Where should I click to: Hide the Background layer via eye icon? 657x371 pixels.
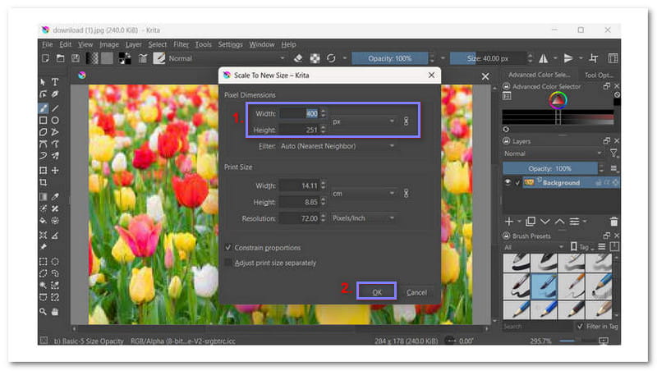[x=509, y=182]
